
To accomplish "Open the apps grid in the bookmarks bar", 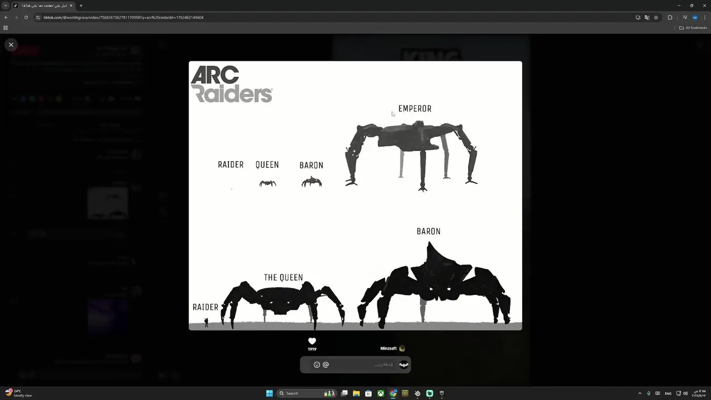I will [x=6, y=28].
